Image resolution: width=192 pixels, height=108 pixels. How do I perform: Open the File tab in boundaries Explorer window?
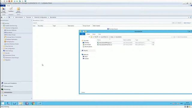pos(82,34)
